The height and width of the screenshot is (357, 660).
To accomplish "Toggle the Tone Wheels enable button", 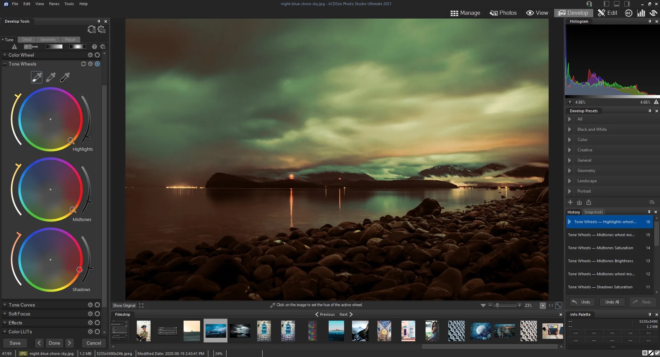I will 98,64.
